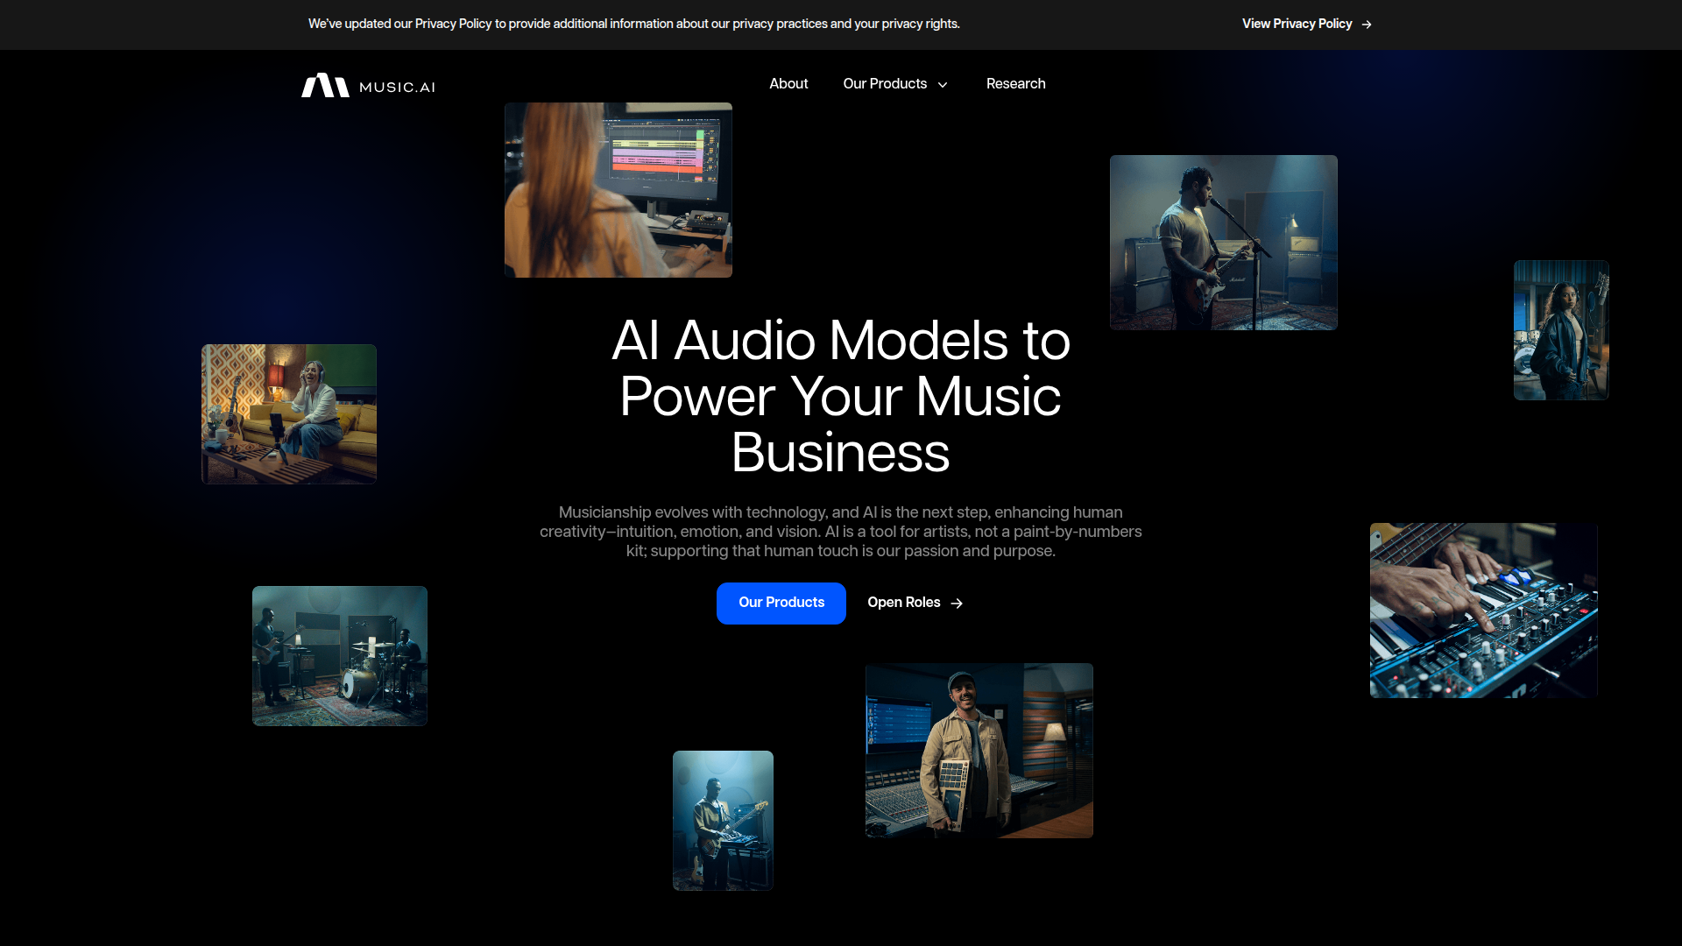Go to the Research page
The width and height of the screenshot is (1682, 946).
(1015, 84)
